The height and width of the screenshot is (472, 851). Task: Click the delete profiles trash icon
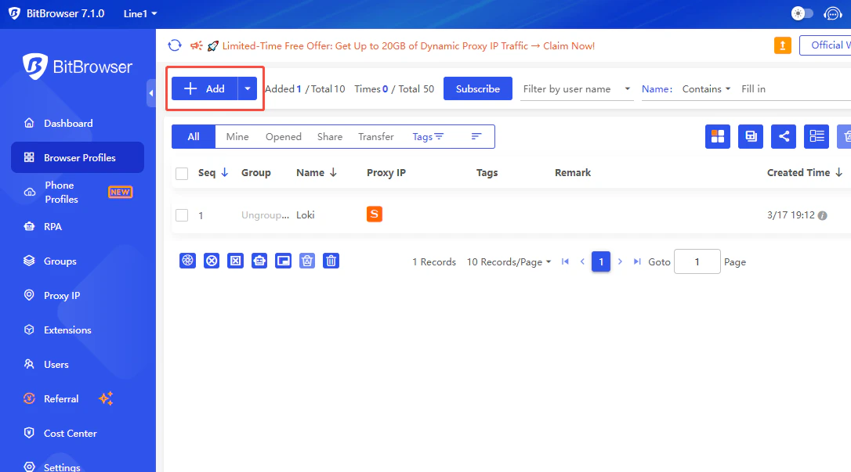click(331, 261)
